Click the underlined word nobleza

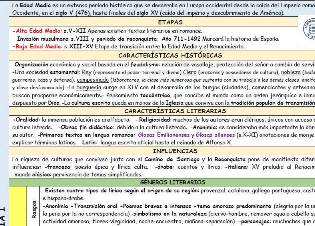pyautogui.click(x=291, y=72)
